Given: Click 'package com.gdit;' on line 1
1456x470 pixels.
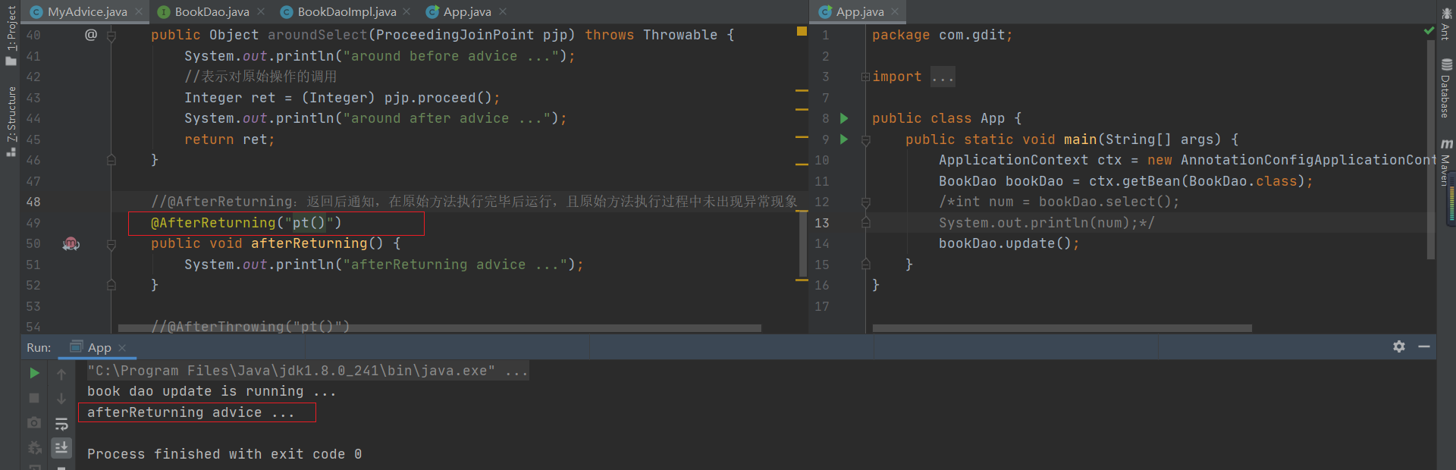Looking at the screenshot, I should (942, 35).
